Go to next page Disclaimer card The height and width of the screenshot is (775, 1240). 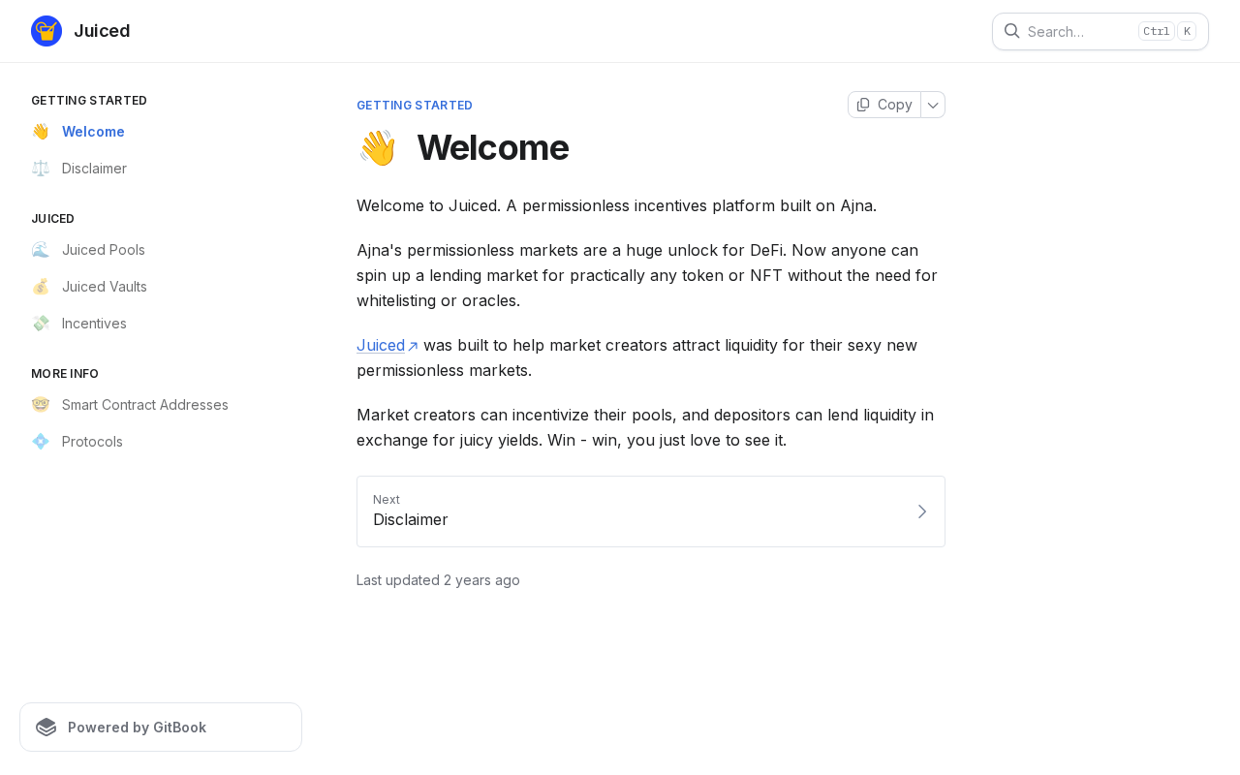(651, 511)
